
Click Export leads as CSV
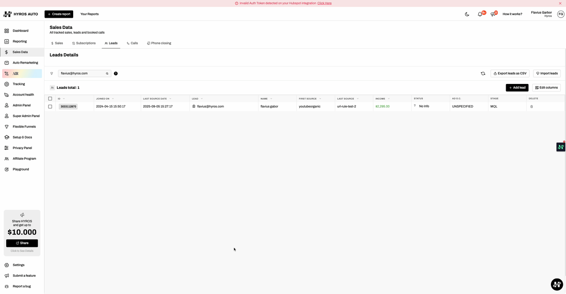click(x=510, y=73)
